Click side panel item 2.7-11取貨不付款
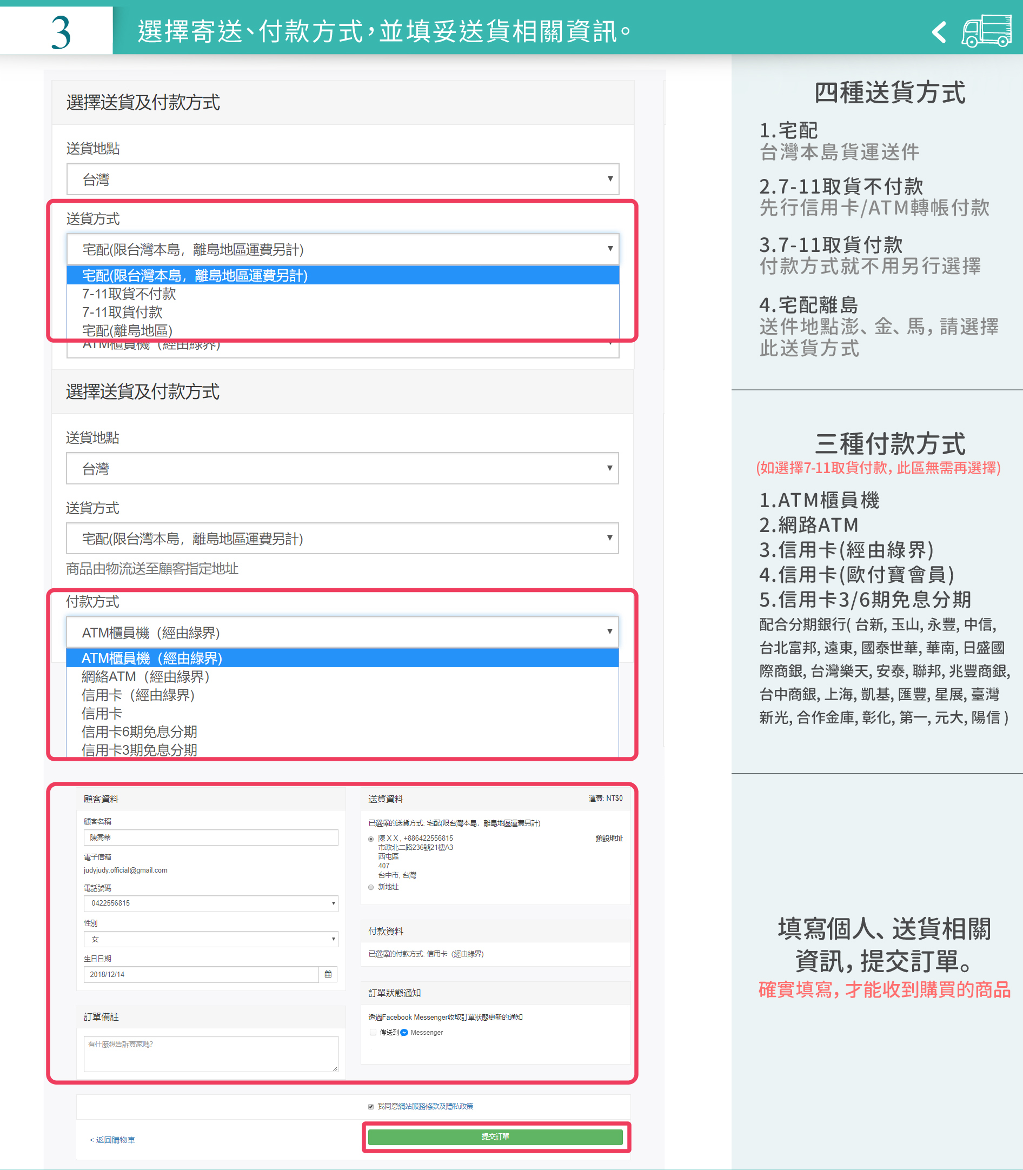 [841, 186]
